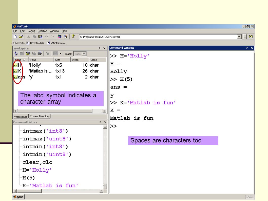The height and width of the screenshot is (201, 268).
Task: Select variable K in the Workspace
Action: (x=60, y=71)
